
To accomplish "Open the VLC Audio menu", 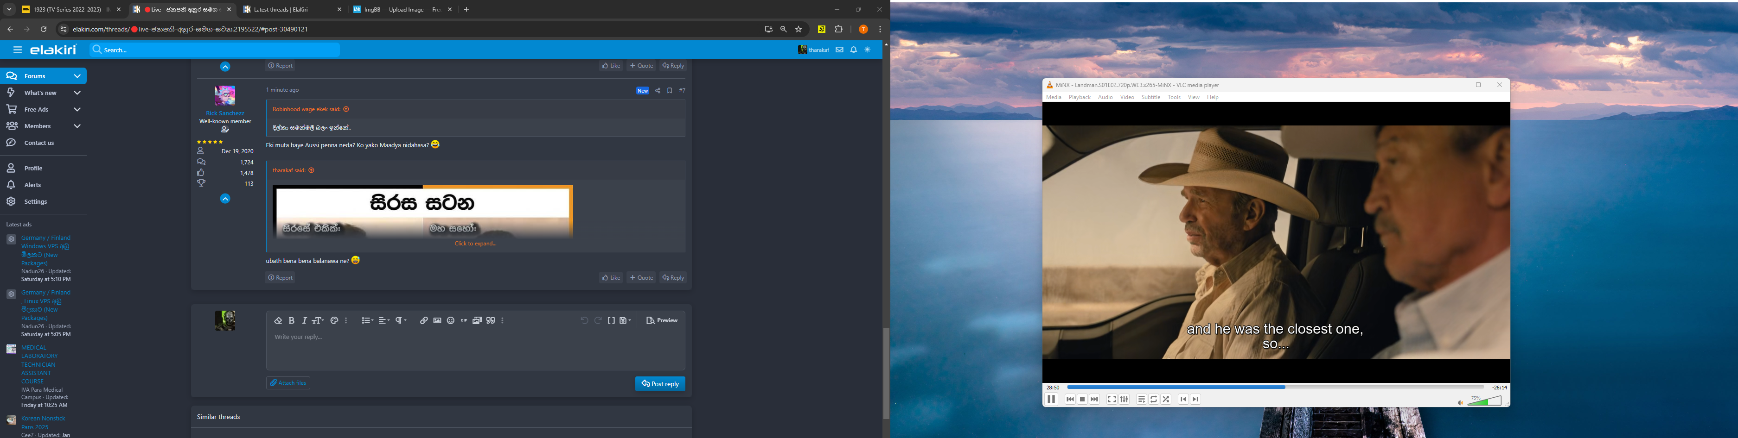I will pos(1105,98).
